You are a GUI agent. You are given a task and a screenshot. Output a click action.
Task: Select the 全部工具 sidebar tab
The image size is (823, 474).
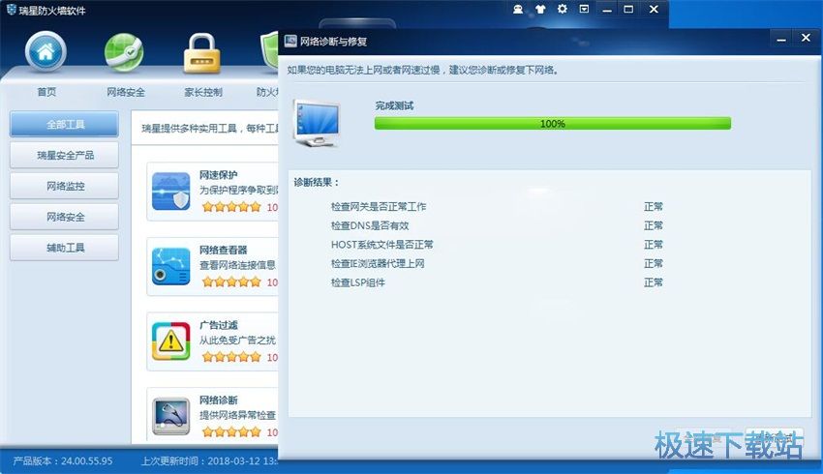coord(64,124)
